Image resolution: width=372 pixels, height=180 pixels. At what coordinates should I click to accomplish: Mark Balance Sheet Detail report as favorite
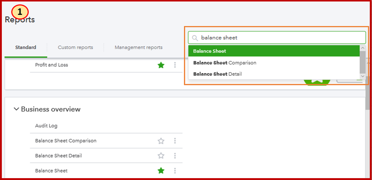(161, 156)
